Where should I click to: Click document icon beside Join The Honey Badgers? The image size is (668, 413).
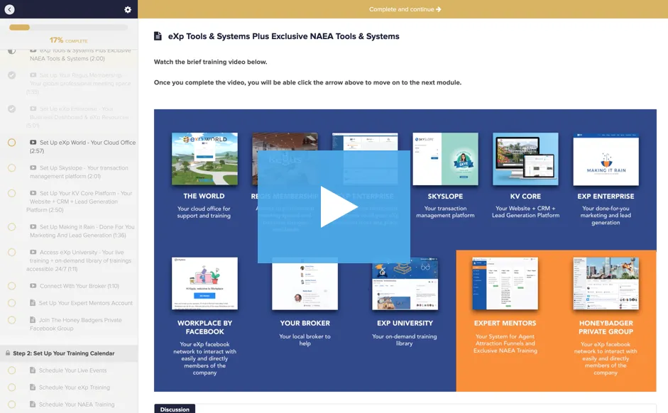coord(33,320)
